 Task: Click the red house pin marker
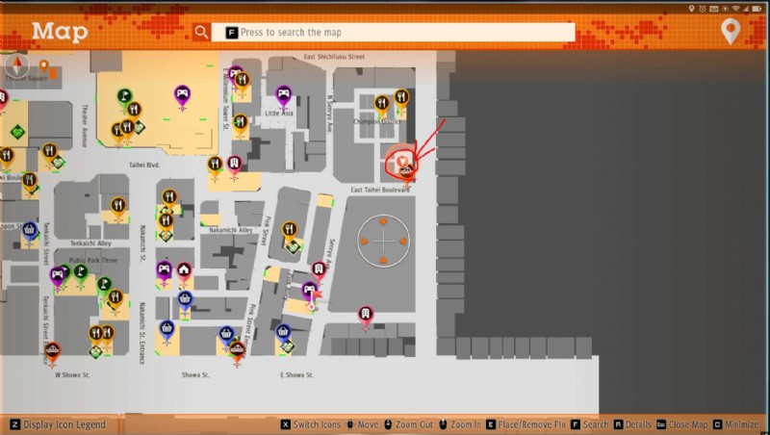click(184, 270)
